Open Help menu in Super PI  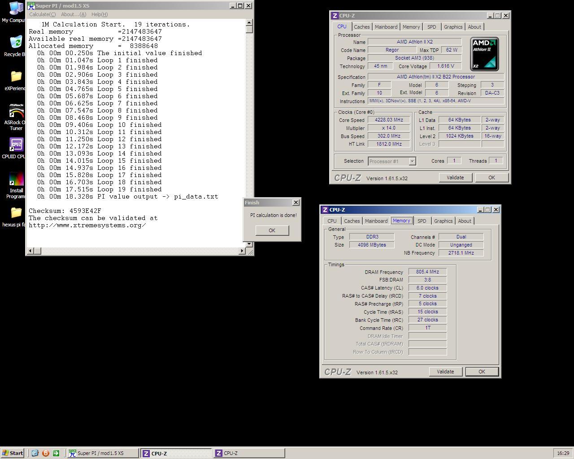(100, 14)
